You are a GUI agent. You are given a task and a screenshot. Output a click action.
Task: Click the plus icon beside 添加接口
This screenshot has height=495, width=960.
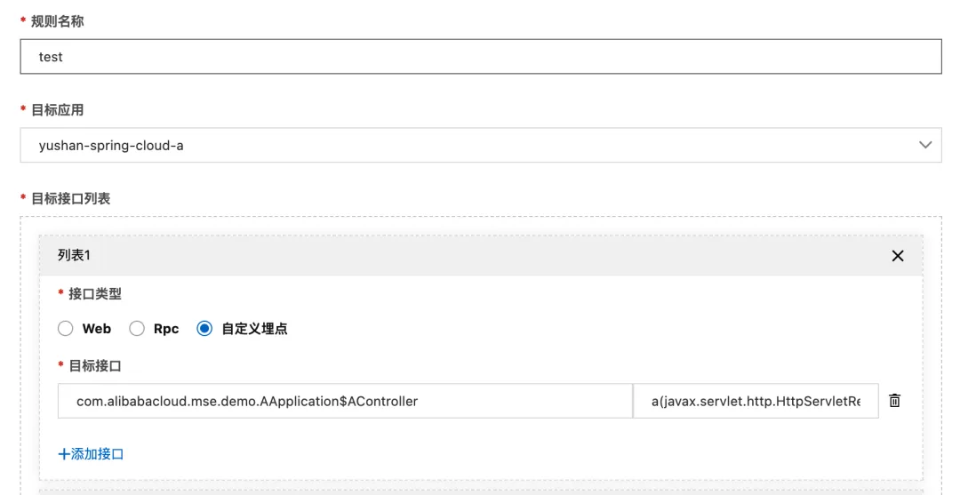click(x=63, y=454)
